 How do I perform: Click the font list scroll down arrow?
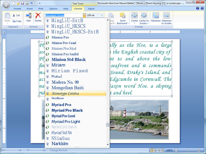point(108,145)
